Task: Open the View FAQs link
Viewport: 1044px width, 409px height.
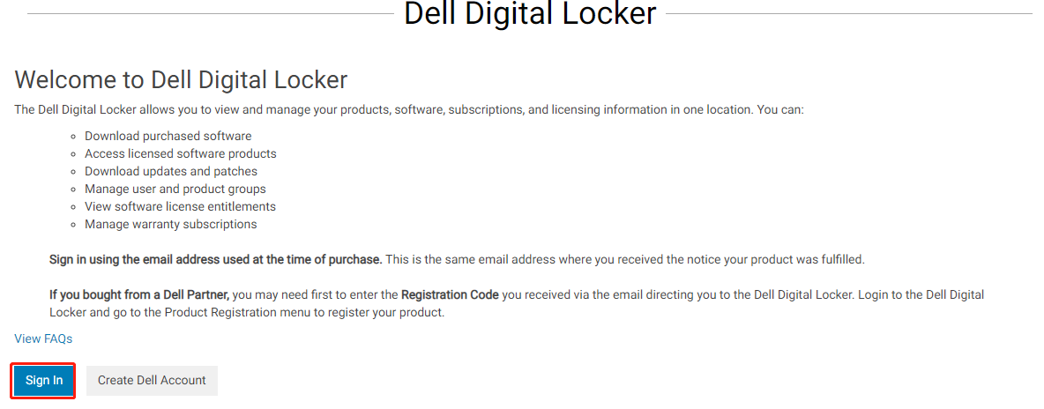Action: click(43, 338)
